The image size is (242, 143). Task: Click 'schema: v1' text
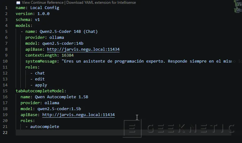(x=28, y=19)
